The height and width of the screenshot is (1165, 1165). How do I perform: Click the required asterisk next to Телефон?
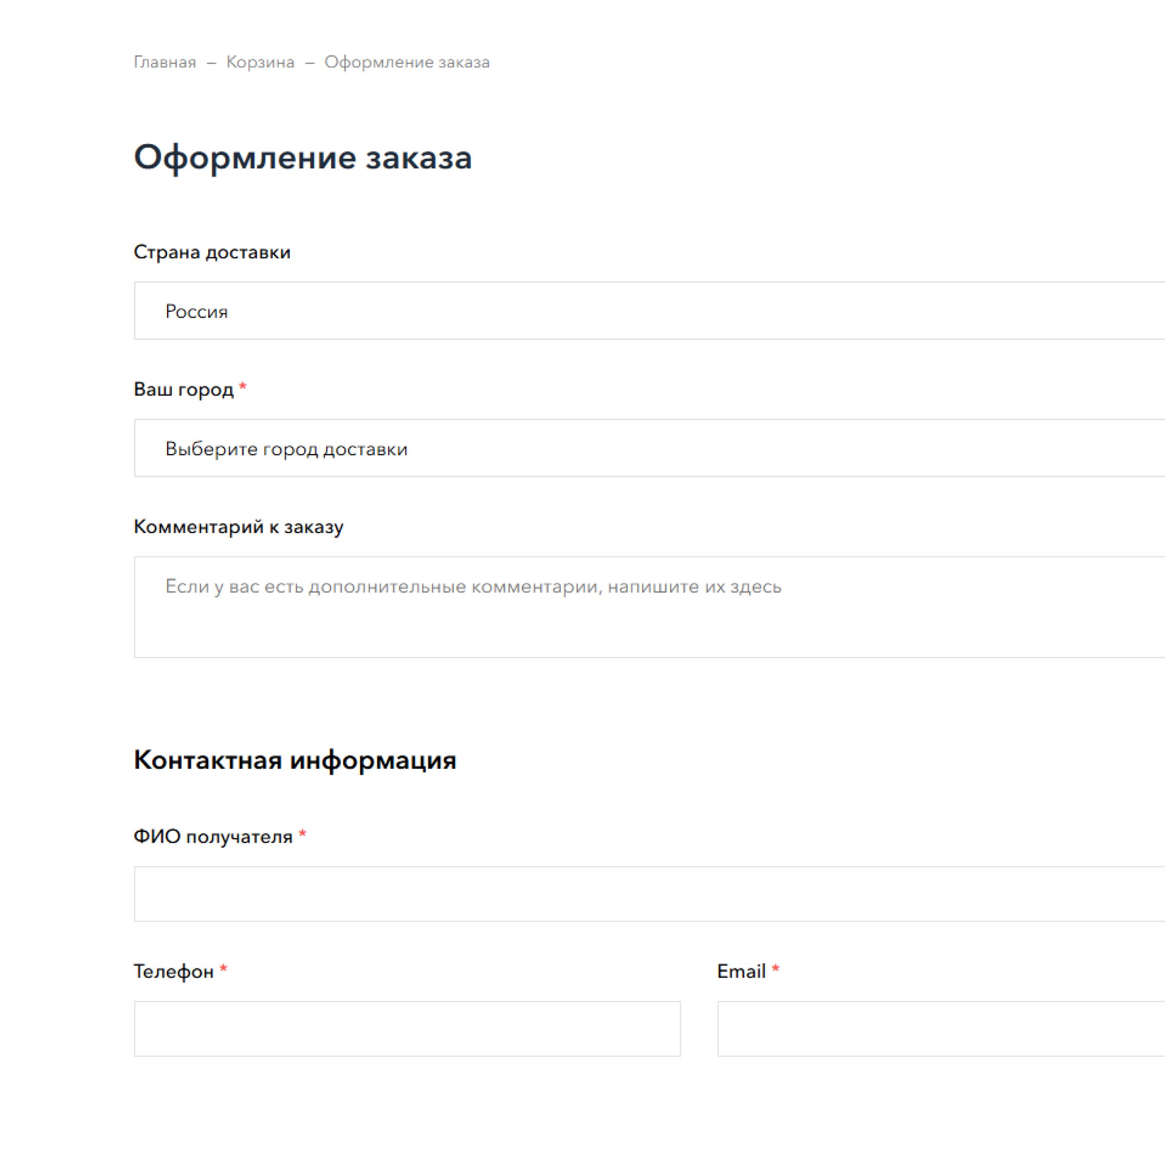[223, 969]
